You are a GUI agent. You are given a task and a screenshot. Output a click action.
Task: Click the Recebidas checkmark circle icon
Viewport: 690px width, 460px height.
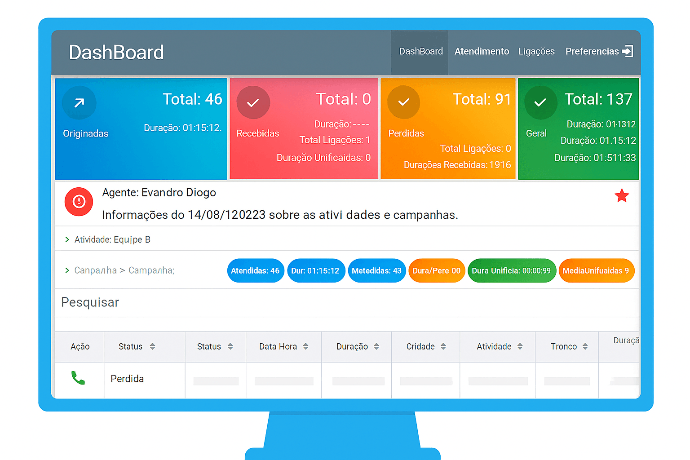coord(253,103)
